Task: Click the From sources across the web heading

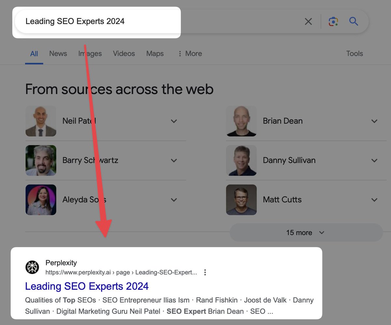Action: (x=119, y=89)
